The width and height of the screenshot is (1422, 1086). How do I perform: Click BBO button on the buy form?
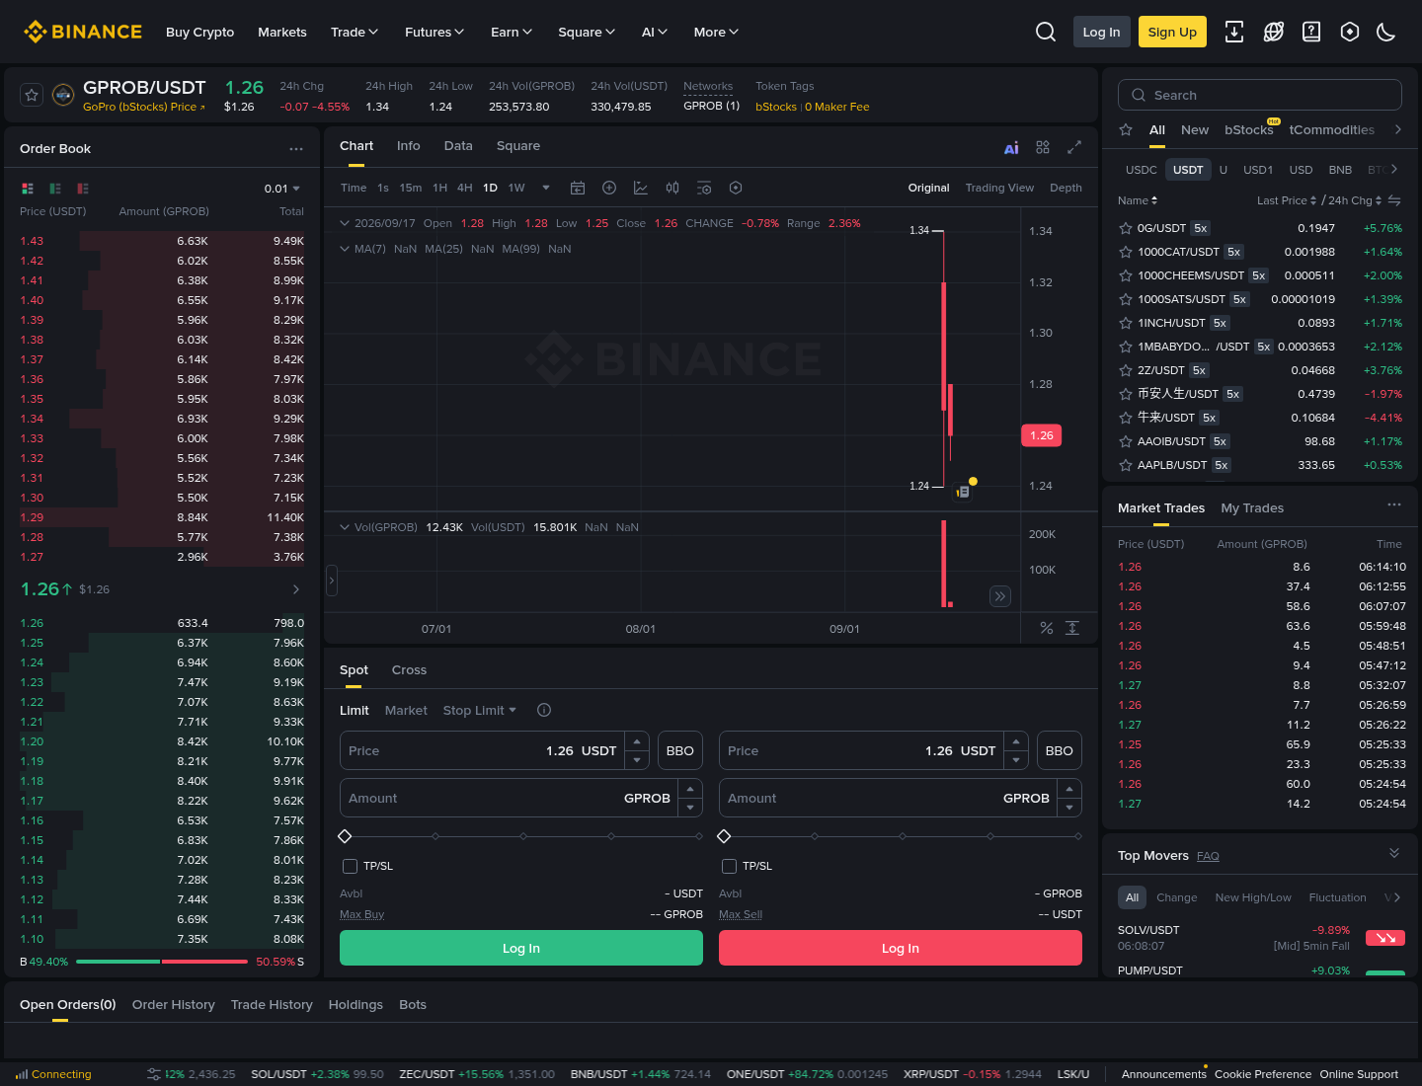coord(680,750)
